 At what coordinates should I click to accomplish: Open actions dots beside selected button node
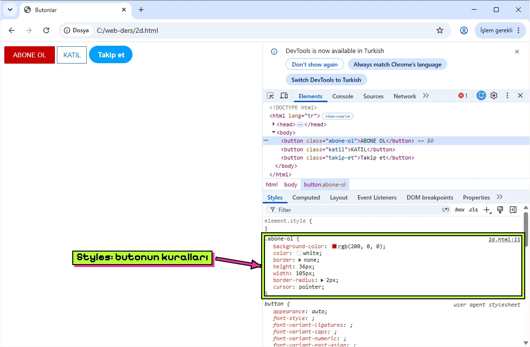pyautogui.click(x=266, y=140)
